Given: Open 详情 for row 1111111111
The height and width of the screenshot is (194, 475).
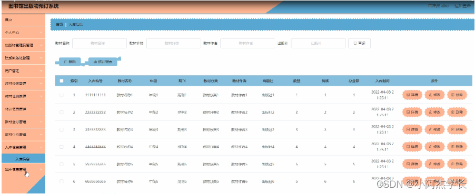Looking at the screenshot, I should tap(412, 95).
